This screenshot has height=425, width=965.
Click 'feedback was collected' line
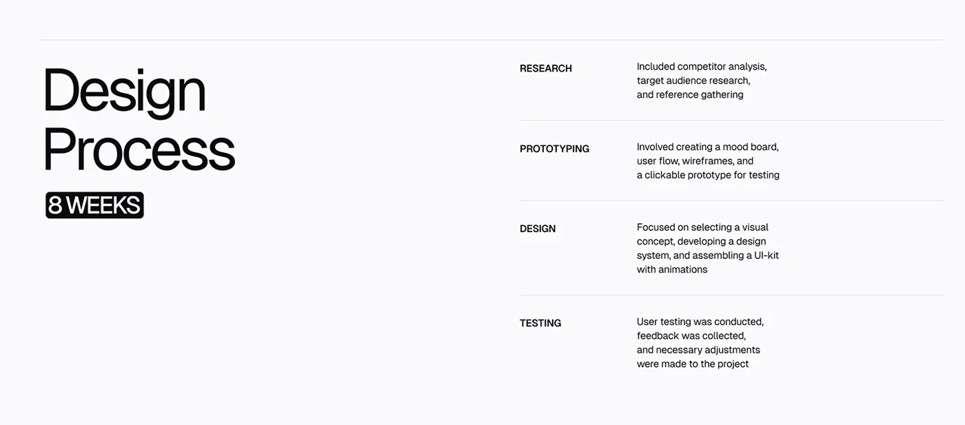pyautogui.click(x=691, y=336)
